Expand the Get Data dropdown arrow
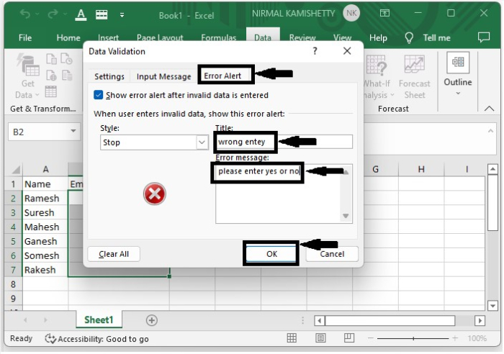Screen dimensions: 504x354 [37, 95]
